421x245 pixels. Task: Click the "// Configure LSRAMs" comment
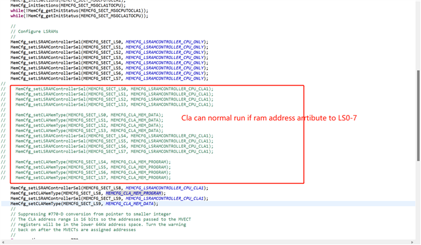coord(34,32)
